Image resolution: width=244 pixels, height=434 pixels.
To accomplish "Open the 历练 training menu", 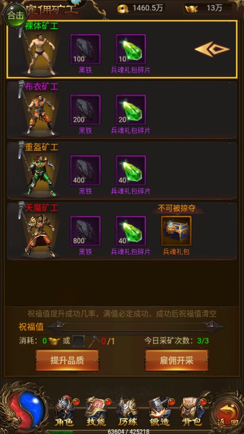I will pos(128,412).
